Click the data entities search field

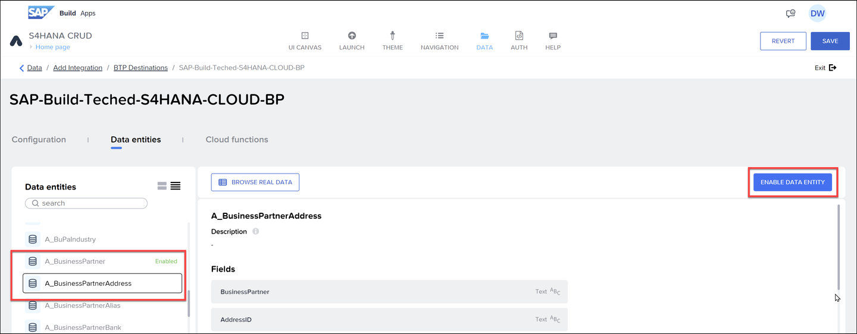point(86,203)
